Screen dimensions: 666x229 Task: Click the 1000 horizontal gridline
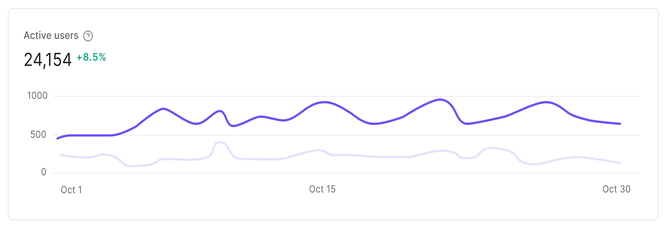[346, 96]
